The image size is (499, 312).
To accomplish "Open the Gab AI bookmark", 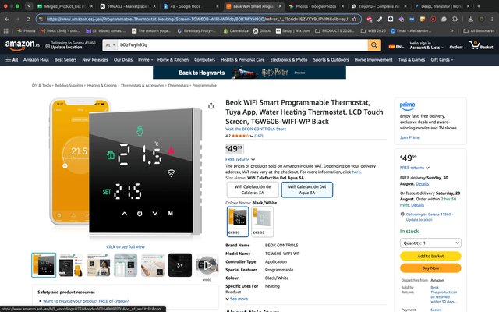I will coord(262,31).
